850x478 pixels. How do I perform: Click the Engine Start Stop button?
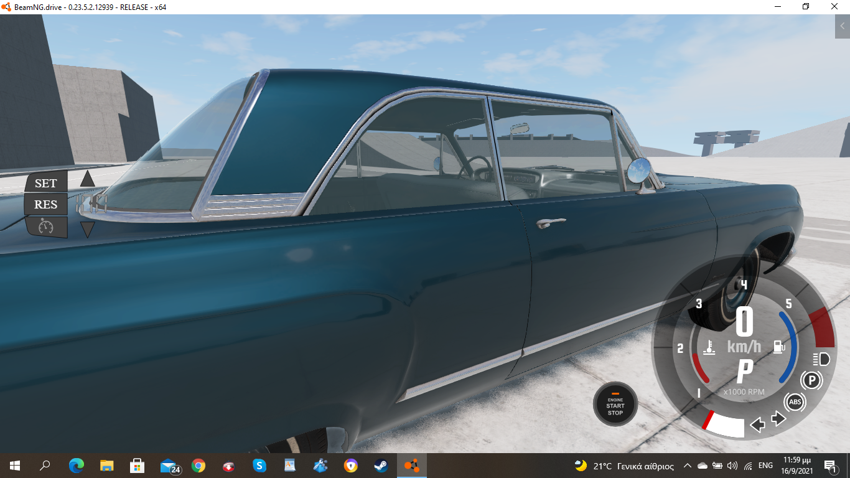click(615, 404)
